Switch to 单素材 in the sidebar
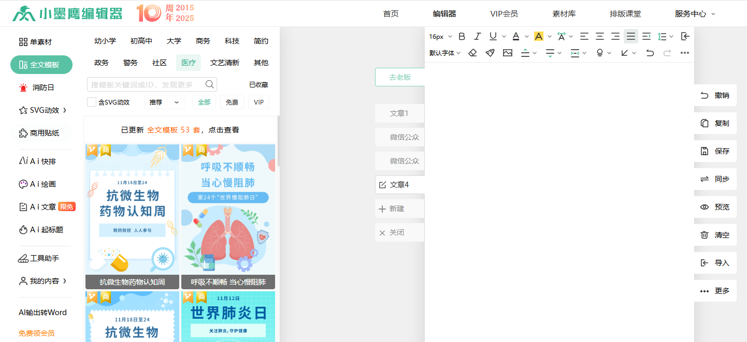747x342 pixels. pyautogui.click(x=35, y=42)
